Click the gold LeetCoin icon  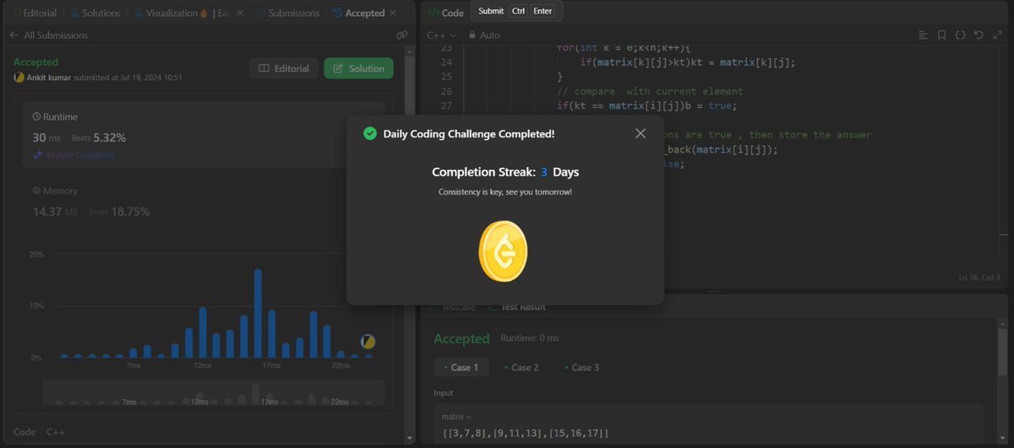pyautogui.click(x=503, y=251)
